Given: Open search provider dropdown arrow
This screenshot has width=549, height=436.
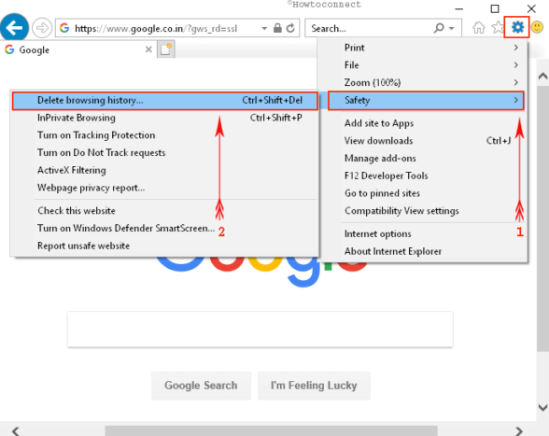Looking at the screenshot, I should (452, 28).
